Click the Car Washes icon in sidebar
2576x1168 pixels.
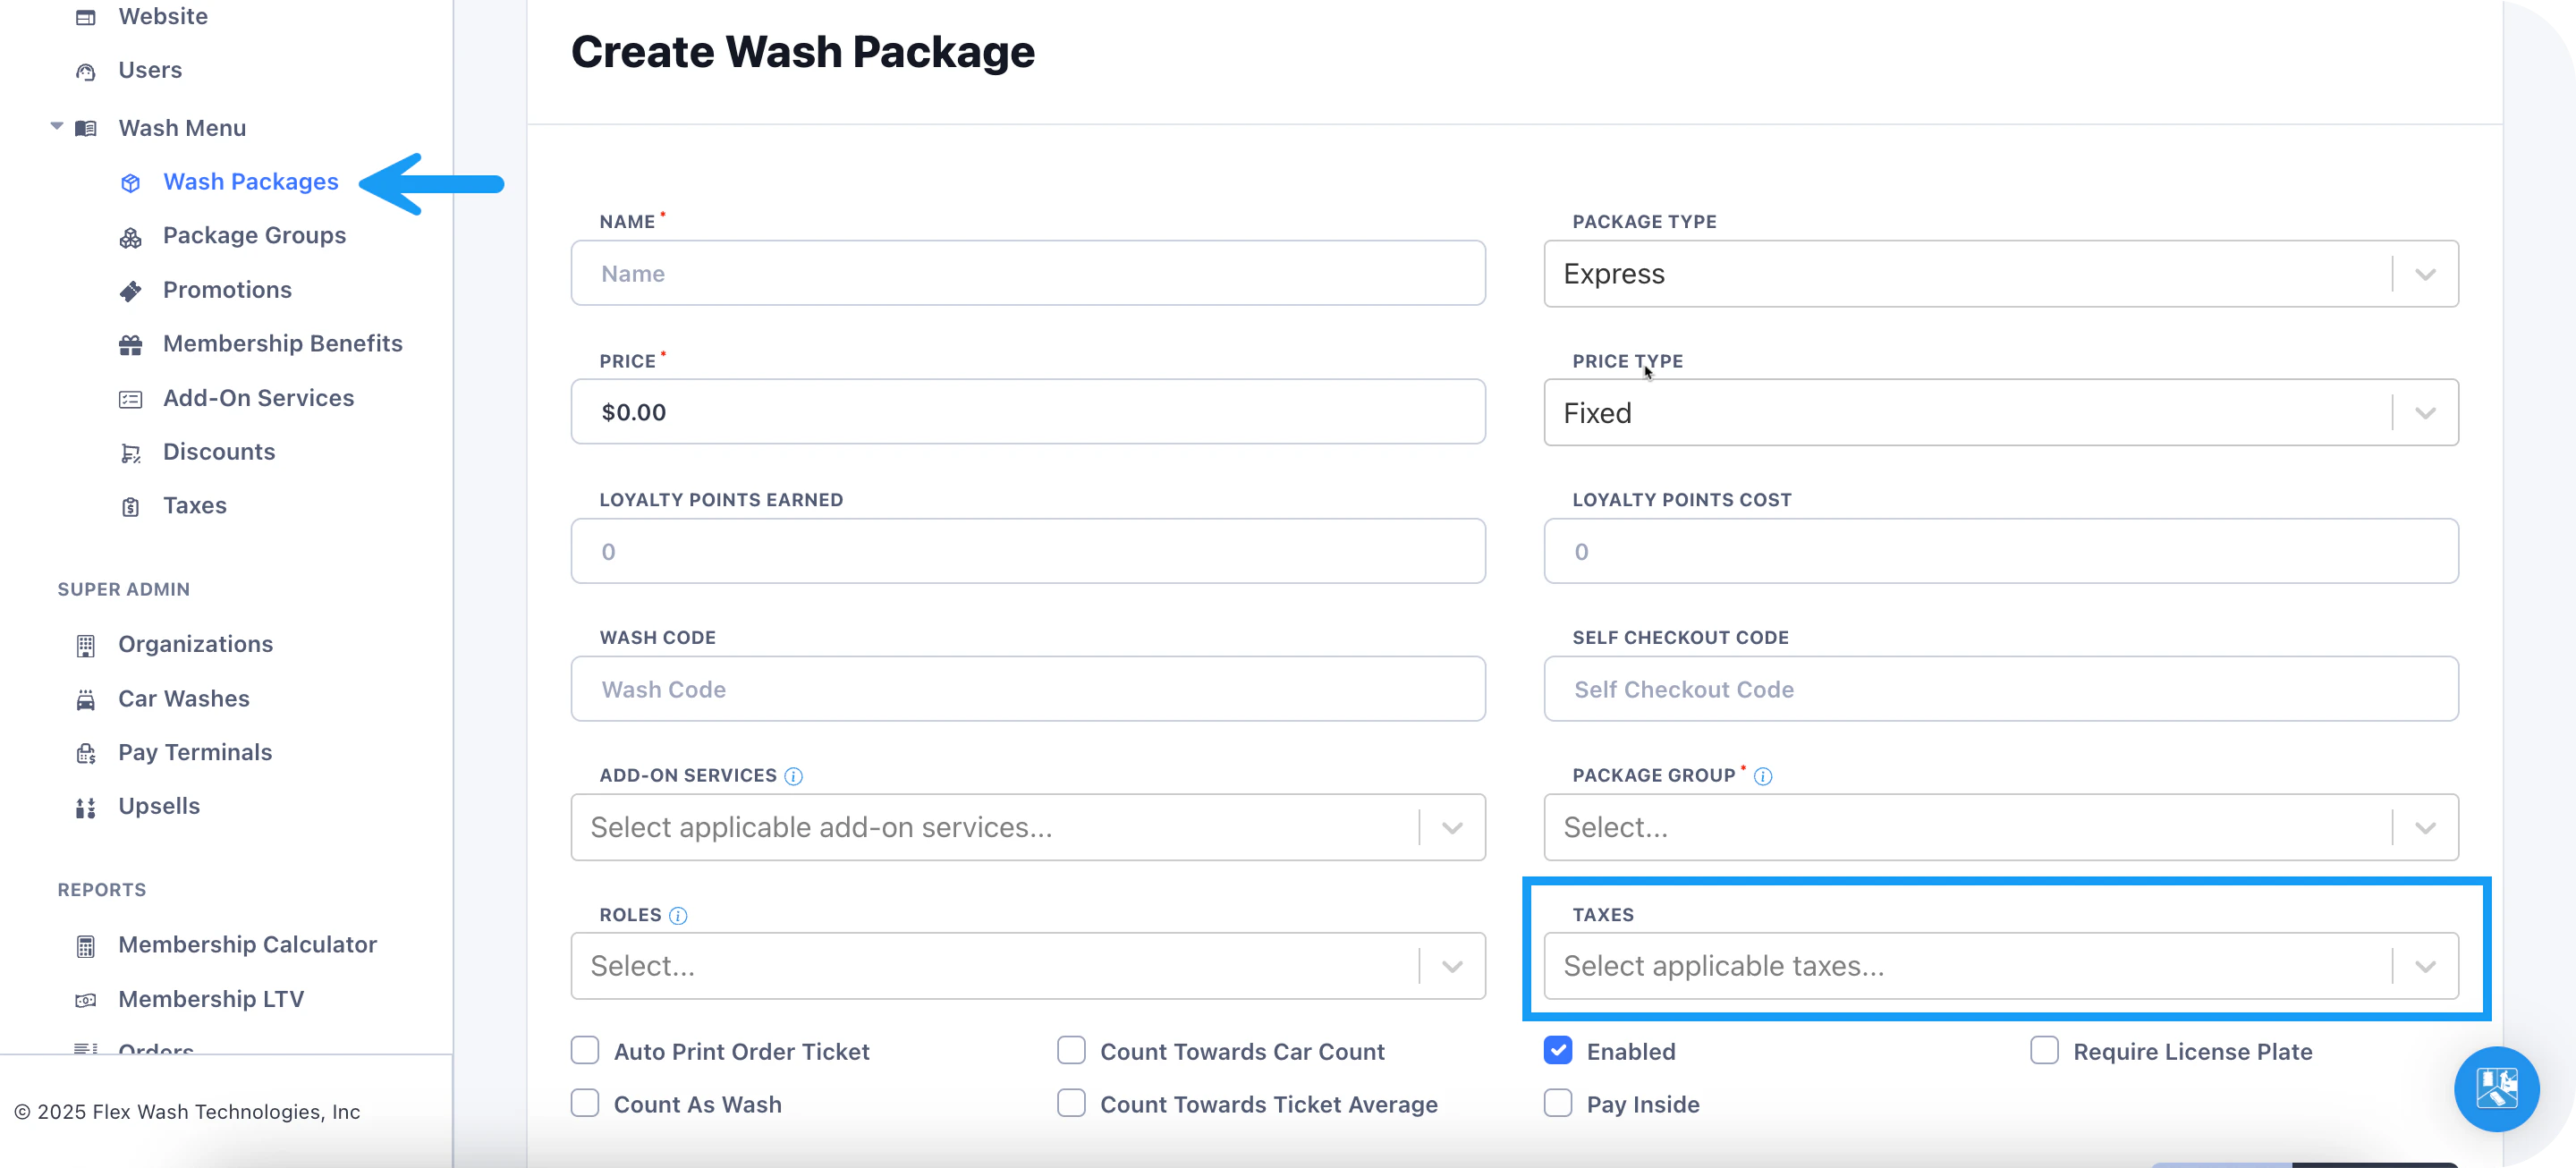tap(86, 699)
